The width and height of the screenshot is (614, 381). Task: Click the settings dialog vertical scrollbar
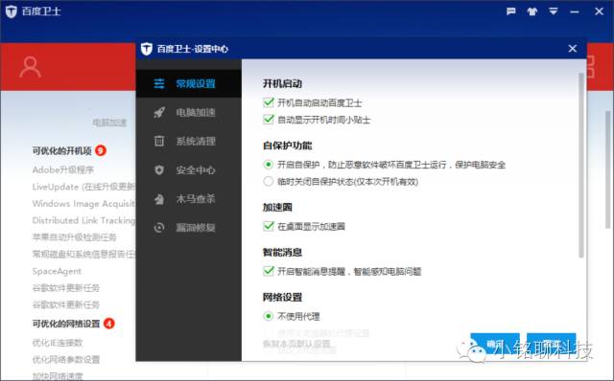581,165
